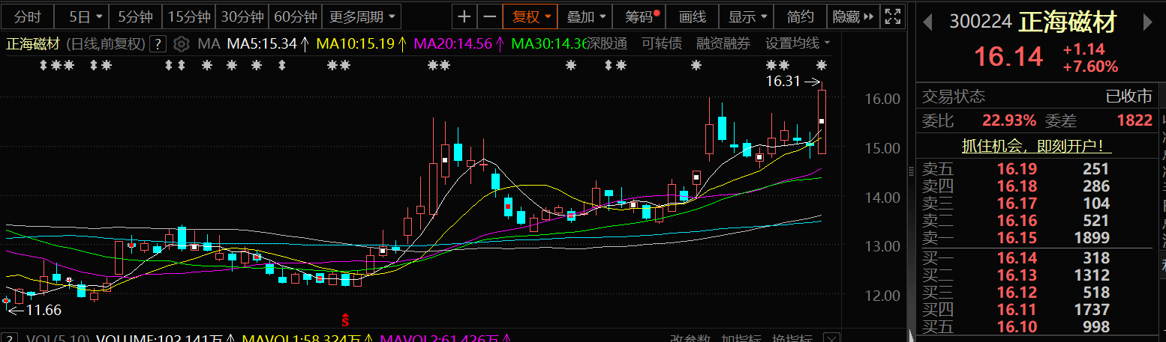Click the 融资融券 label
1166x342 pixels.
(x=723, y=43)
